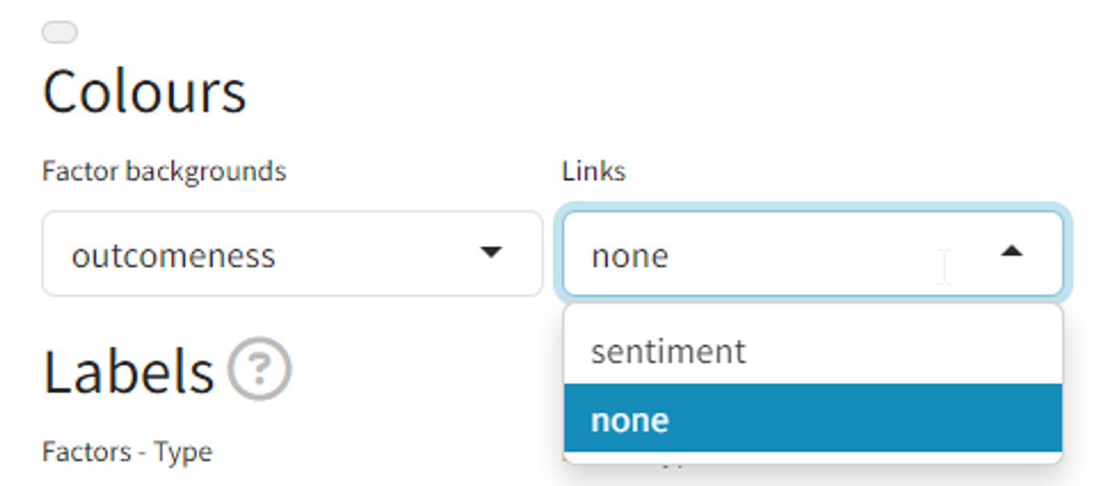Click the "none" value shown in Links box
The height and width of the screenshot is (486, 1103).
[630, 256]
